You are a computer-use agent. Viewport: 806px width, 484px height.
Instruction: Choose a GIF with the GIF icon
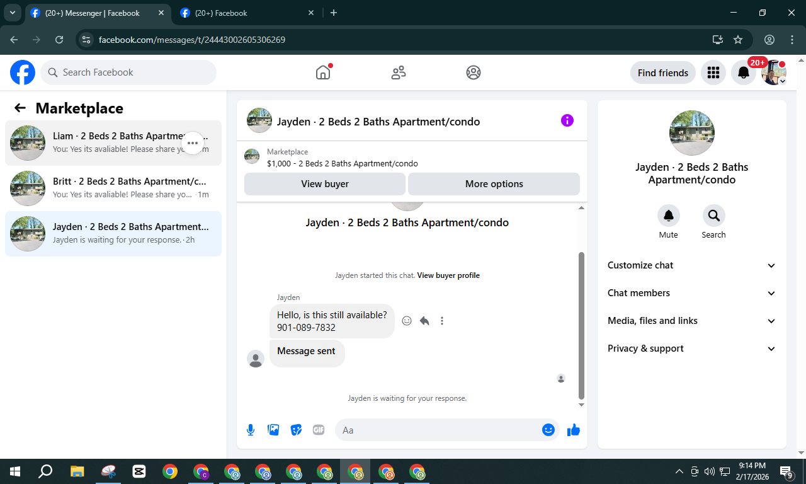click(319, 430)
